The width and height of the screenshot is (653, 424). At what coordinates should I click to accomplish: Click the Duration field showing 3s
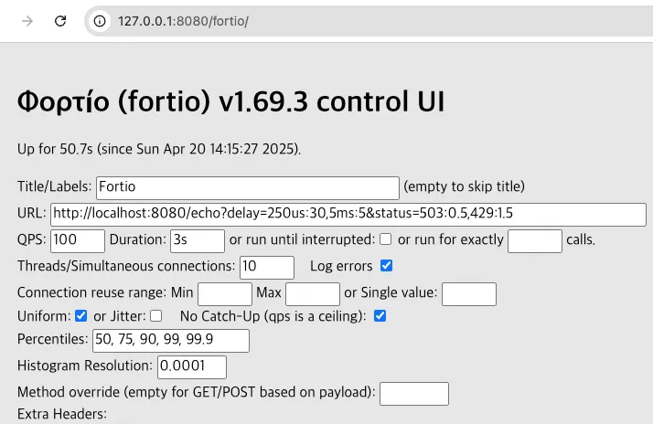pos(198,241)
